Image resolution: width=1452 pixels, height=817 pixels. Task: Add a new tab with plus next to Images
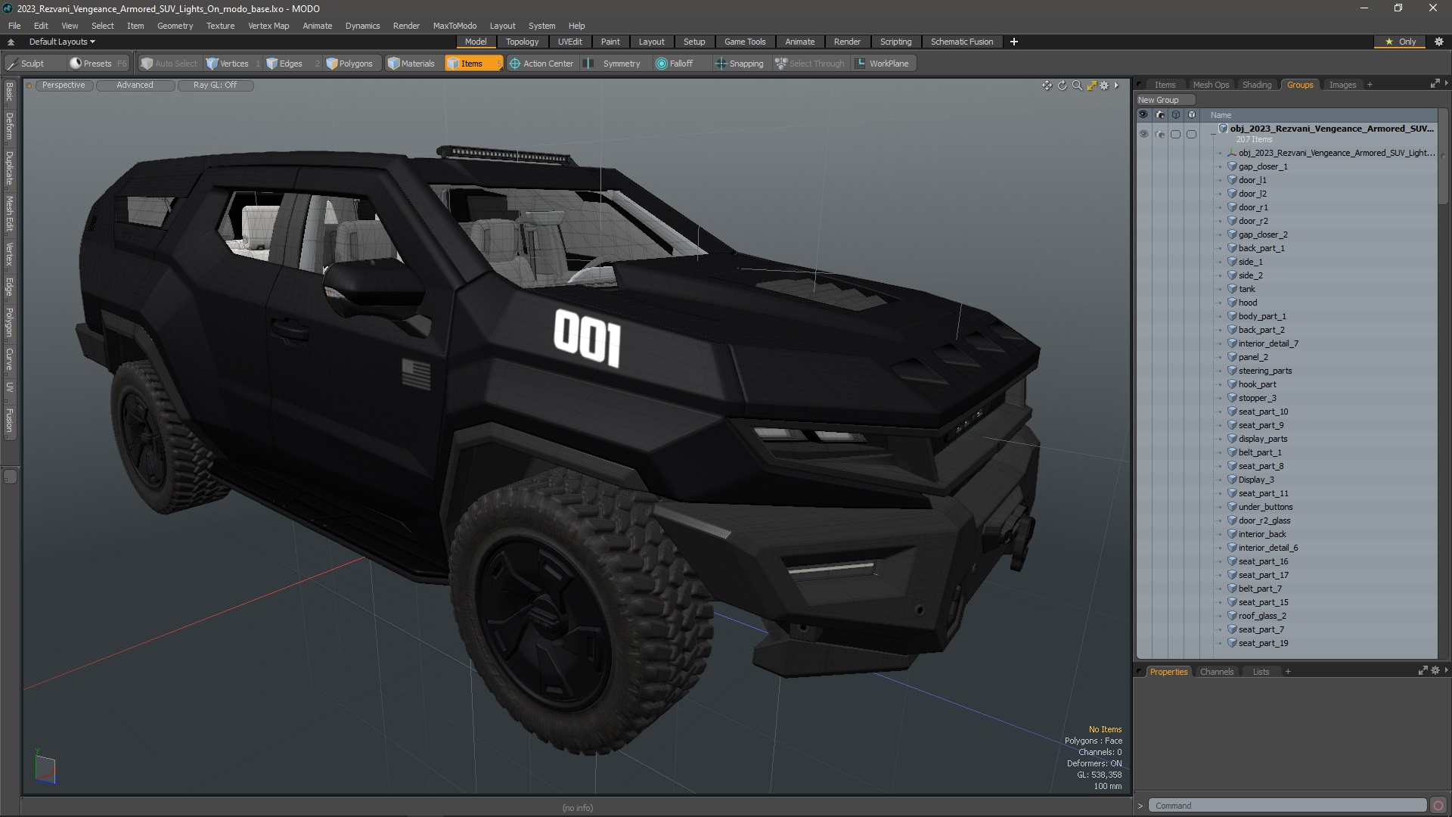(1370, 85)
